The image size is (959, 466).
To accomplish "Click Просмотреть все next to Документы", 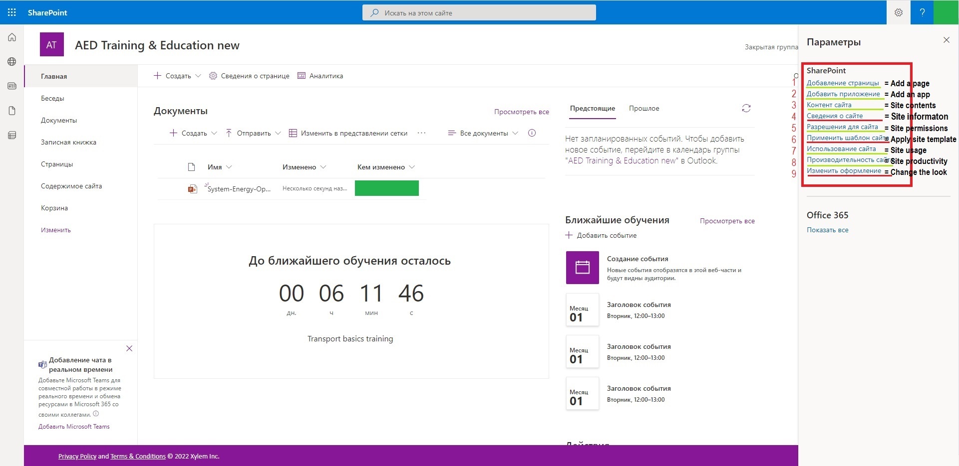I will (x=522, y=112).
